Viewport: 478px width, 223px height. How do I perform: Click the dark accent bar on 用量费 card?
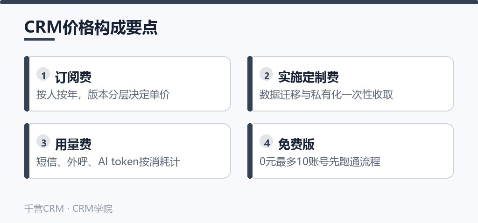(x=27, y=151)
